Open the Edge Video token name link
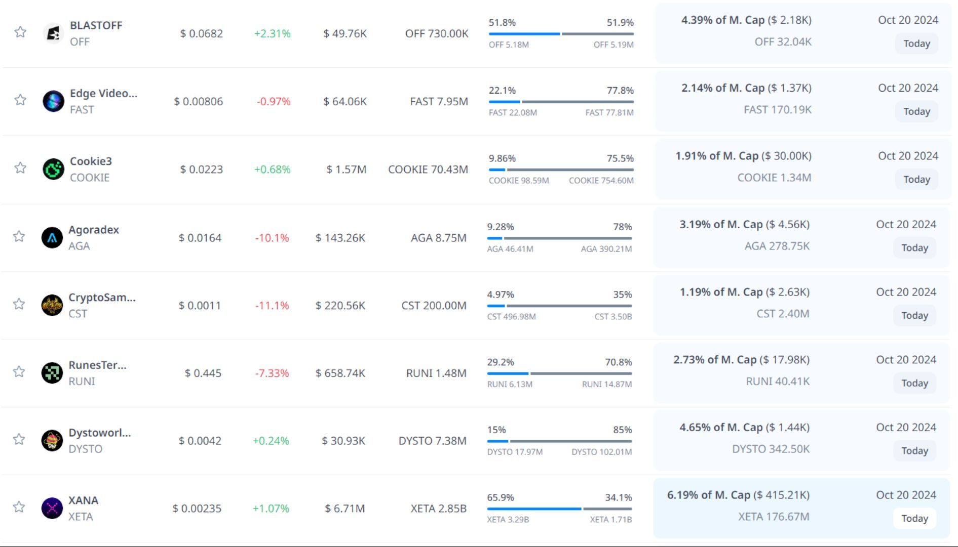Viewport: 958px width, 547px height. (x=103, y=94)
